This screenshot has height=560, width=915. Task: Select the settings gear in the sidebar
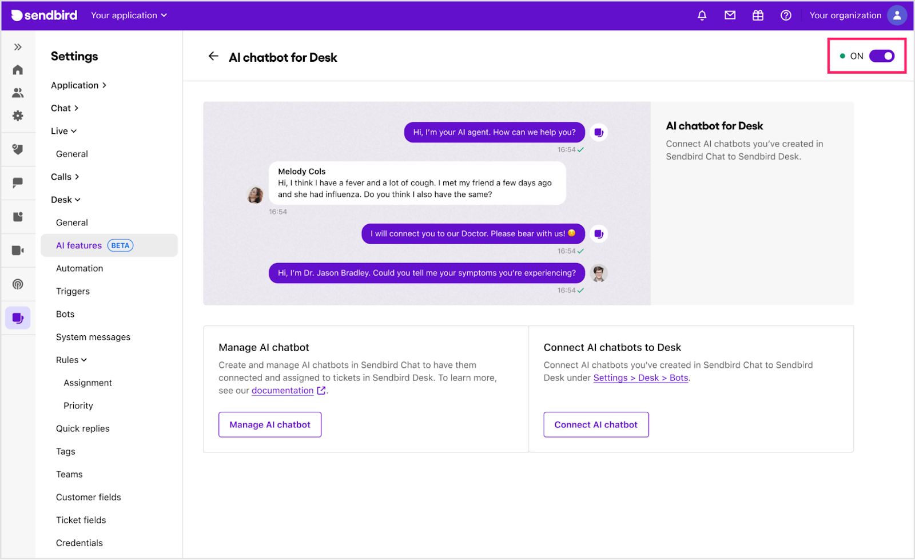point(18,116)
